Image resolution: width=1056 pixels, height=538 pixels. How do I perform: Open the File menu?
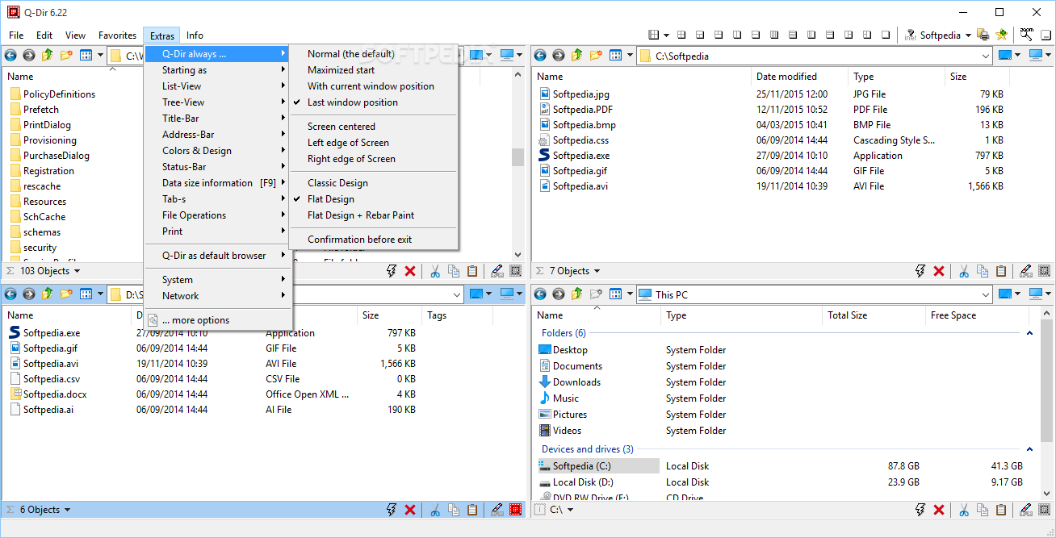point(16,35)
